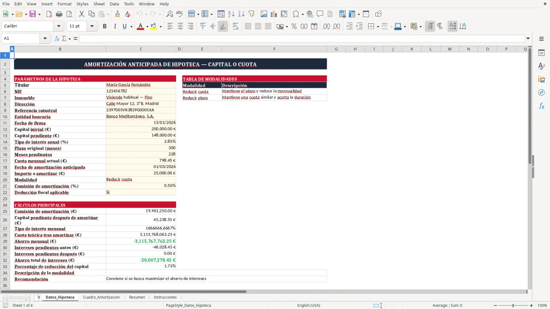550x309 pixels.
Task: Switch to the Resumen sheet tab
Action: tap(137, 297)
